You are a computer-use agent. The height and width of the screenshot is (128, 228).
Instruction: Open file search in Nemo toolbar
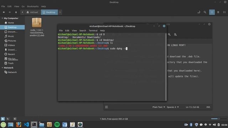click(x=205, y=12)
